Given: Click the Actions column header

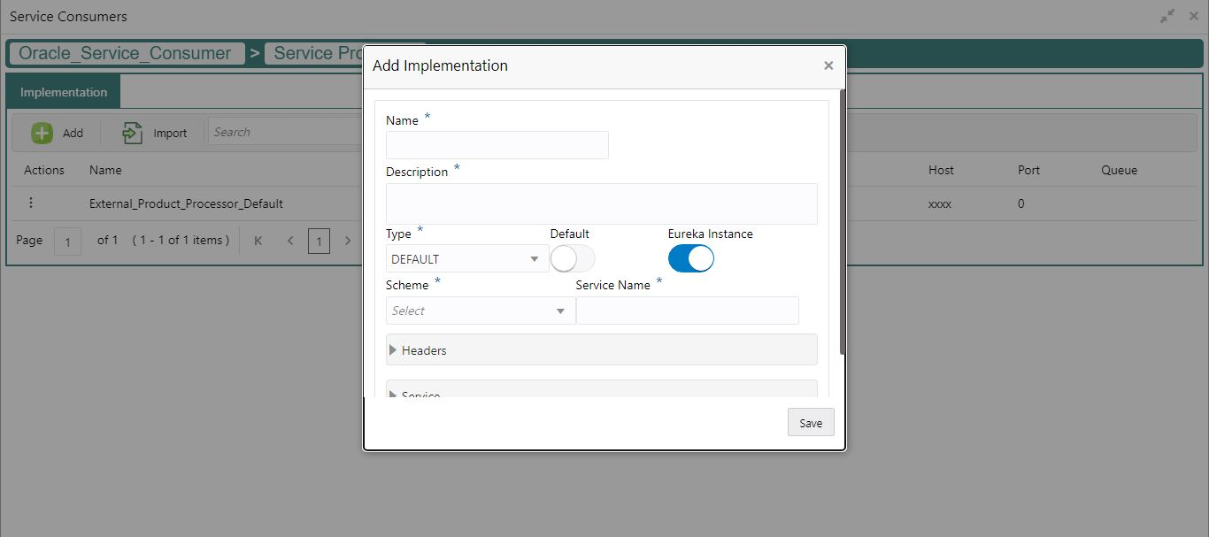Looking at the screenshot, I should tap(44, 170).
